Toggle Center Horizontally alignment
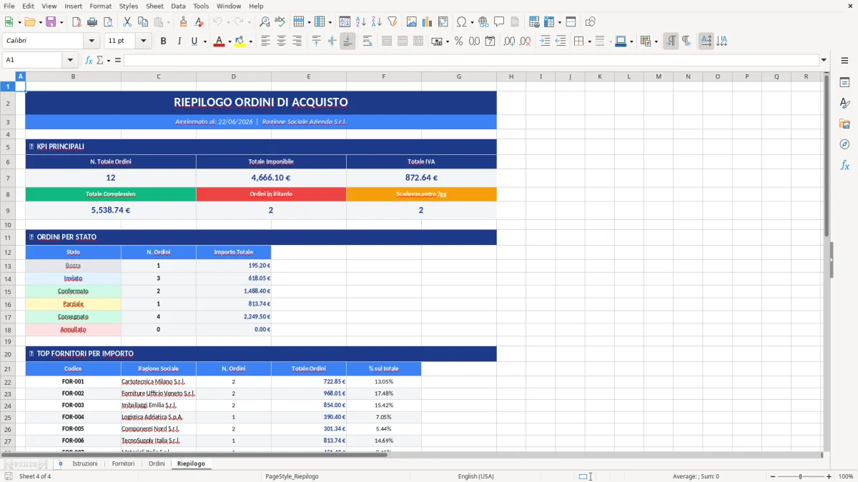 pos(282,41)
